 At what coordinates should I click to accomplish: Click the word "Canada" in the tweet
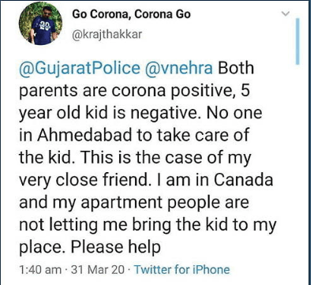tap(243, 180)
